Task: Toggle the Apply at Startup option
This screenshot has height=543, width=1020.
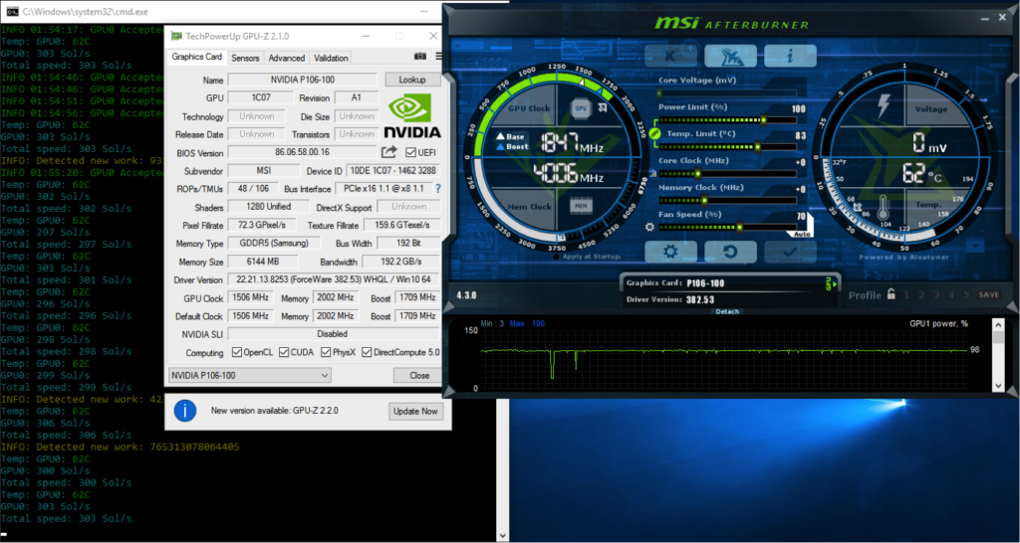Action: click(556, 257)
